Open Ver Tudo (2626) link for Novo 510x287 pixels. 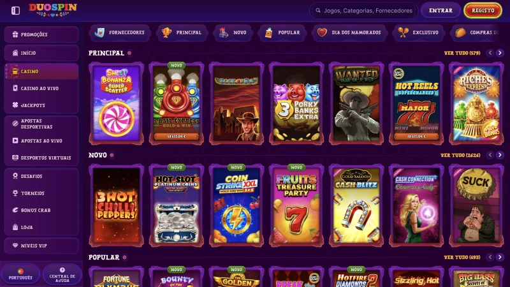(460, 155)
